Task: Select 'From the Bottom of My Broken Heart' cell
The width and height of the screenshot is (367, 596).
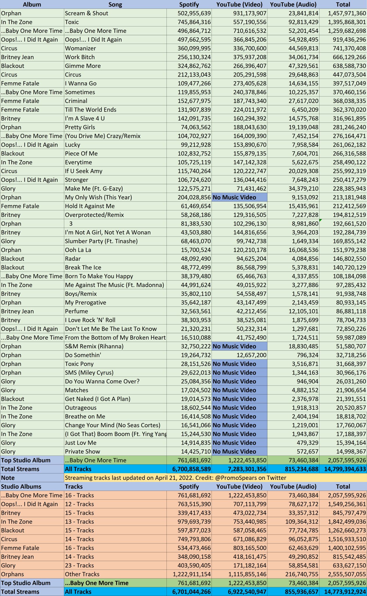Action: pos(115,337)
